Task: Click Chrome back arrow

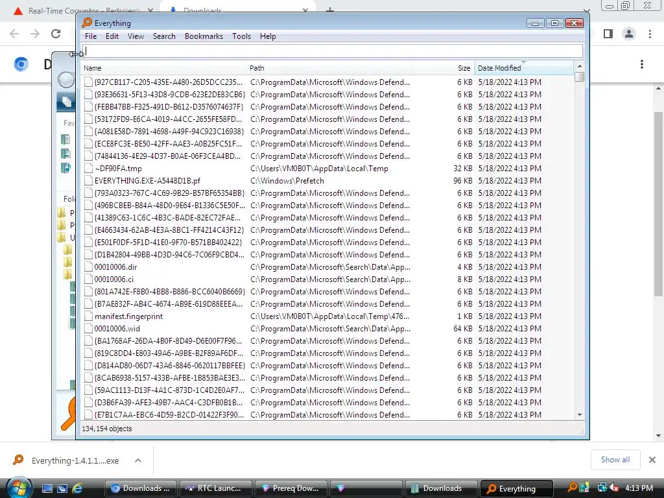Action: pyautogui.click(x=14, y=34)
